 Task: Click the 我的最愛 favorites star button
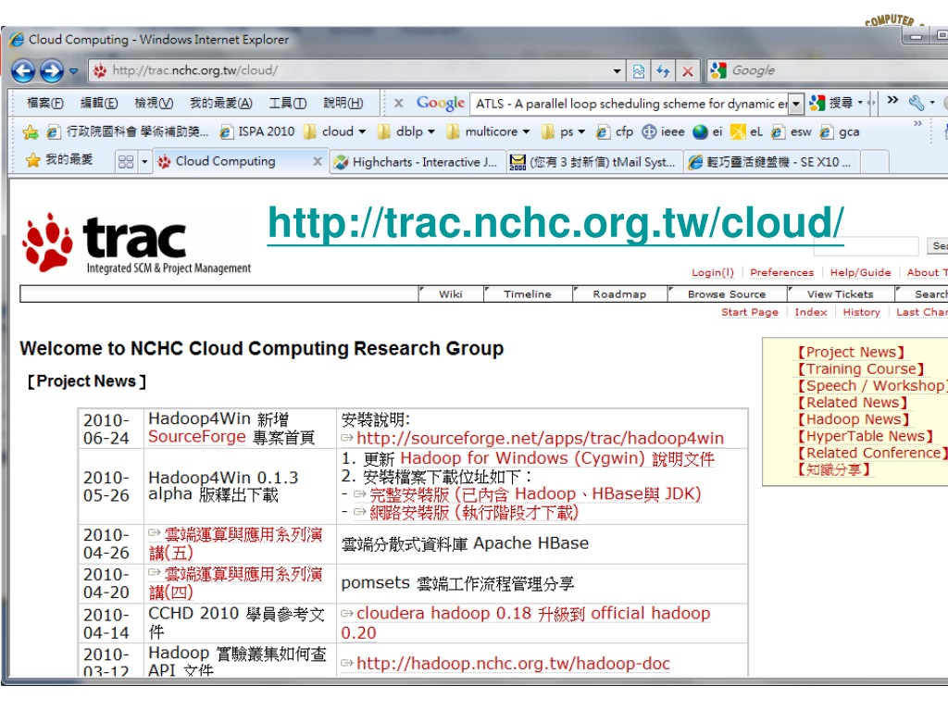point(59,160)
